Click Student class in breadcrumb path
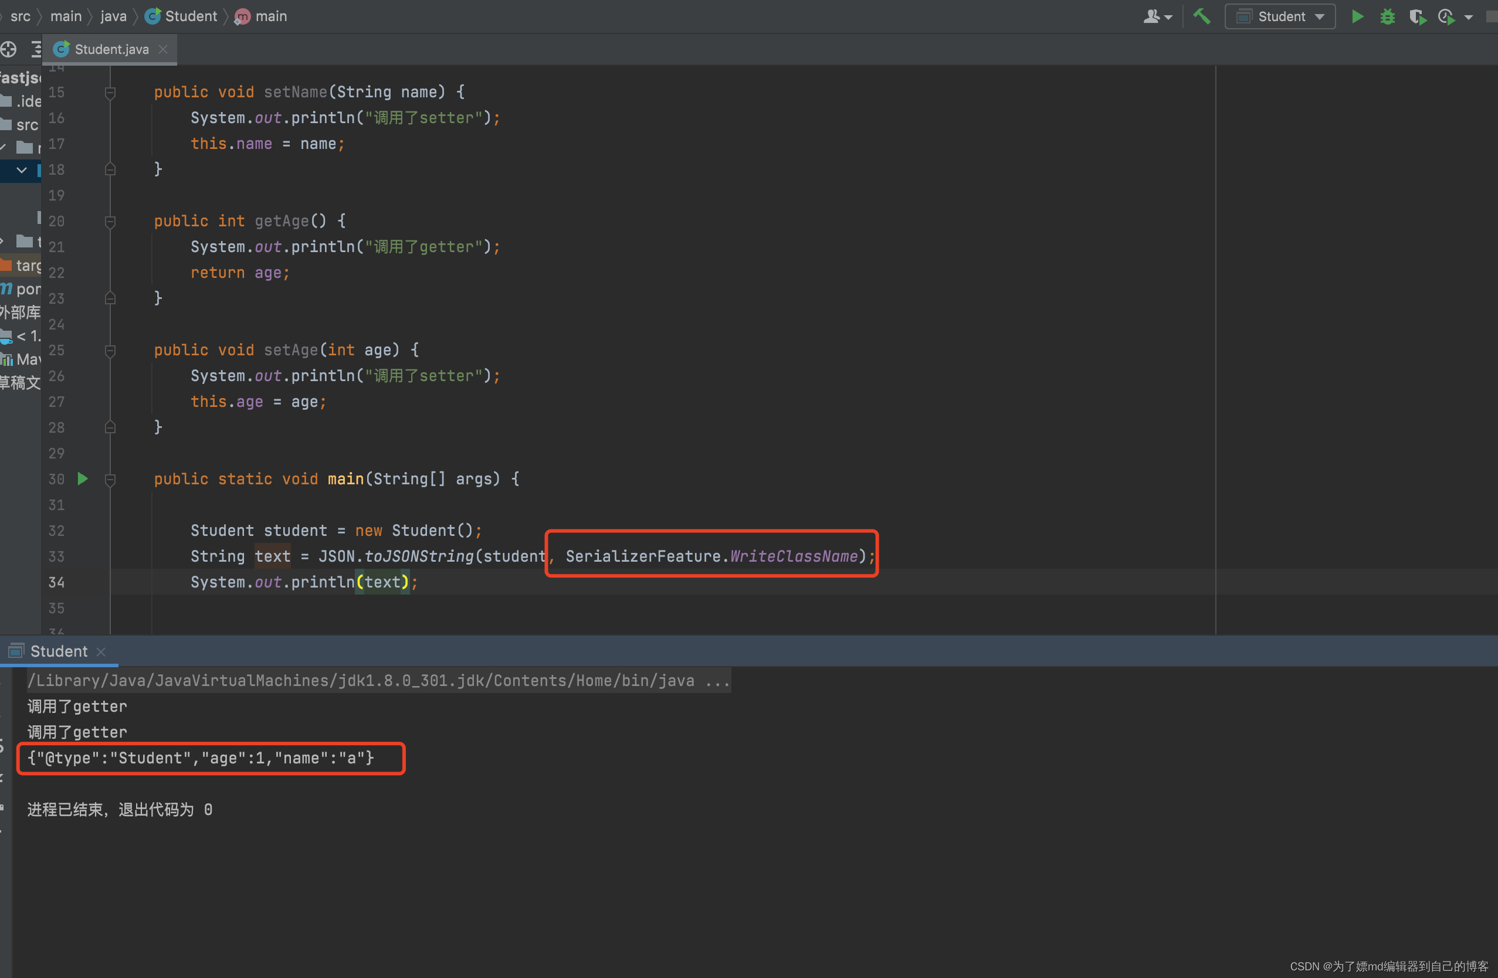This screenshot has height=978, width=1498. click(190, 16)
